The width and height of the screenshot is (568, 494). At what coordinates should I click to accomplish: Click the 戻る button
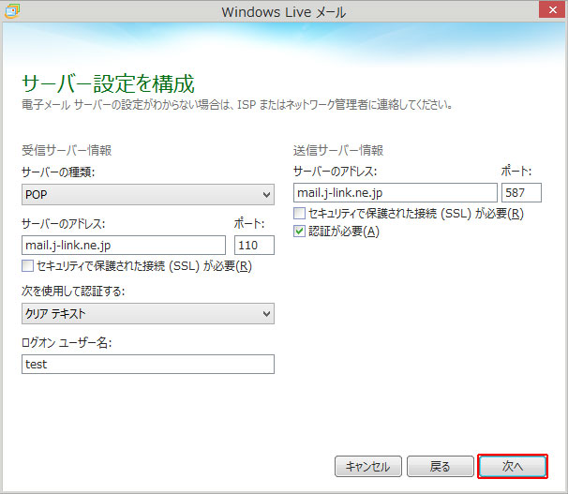[x=441, y=467]
